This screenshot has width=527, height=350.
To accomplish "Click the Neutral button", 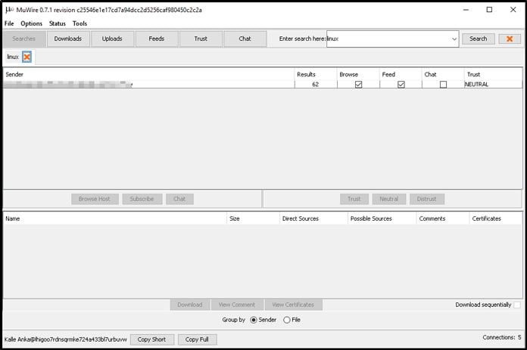I will pos(389,199).
